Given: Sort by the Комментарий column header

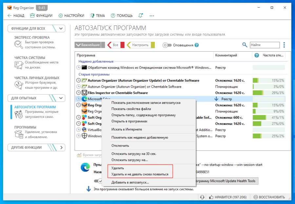Looking at the screenshot, I should click(x=226, y=55).
